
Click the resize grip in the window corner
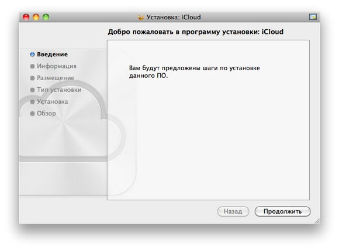(x=317, y=221)
